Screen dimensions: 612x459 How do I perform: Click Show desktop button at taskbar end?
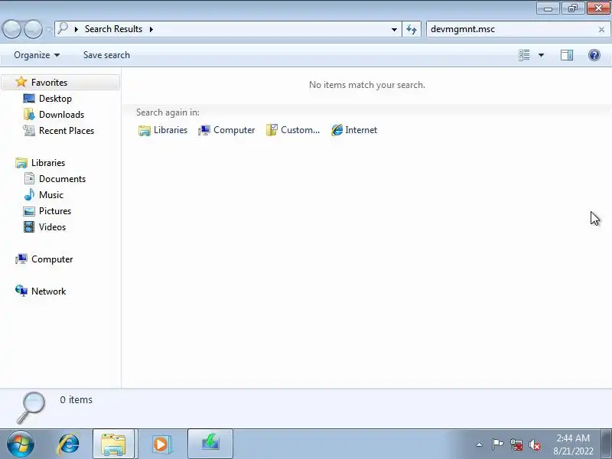click(607, 444)
